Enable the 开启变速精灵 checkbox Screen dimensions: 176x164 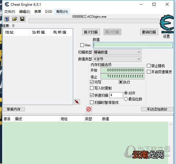pyautogui.click(x=149, y=72)
